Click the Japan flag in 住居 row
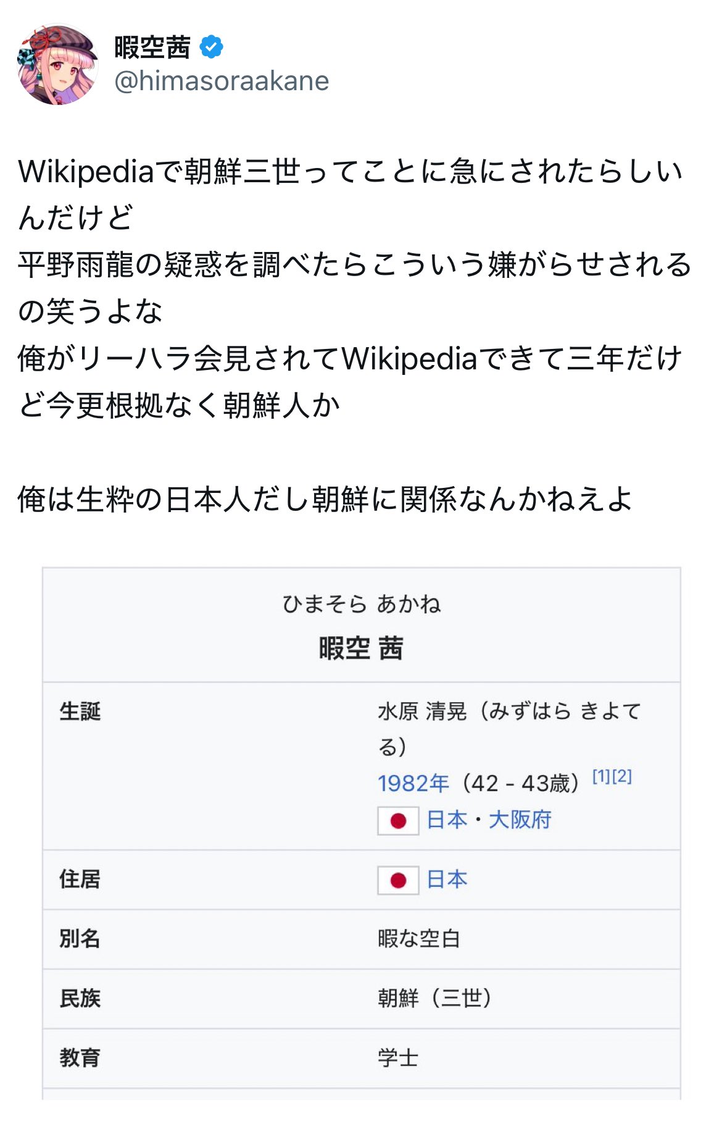This screenshot has height=1134, width=722. click(398, 880)
